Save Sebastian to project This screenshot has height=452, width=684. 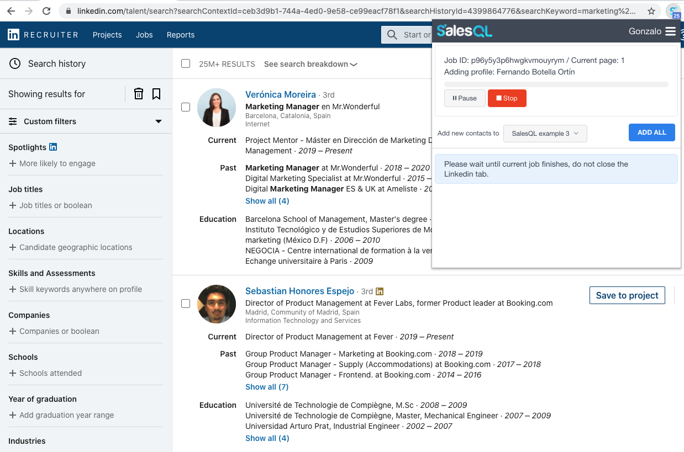pos(627,295)
